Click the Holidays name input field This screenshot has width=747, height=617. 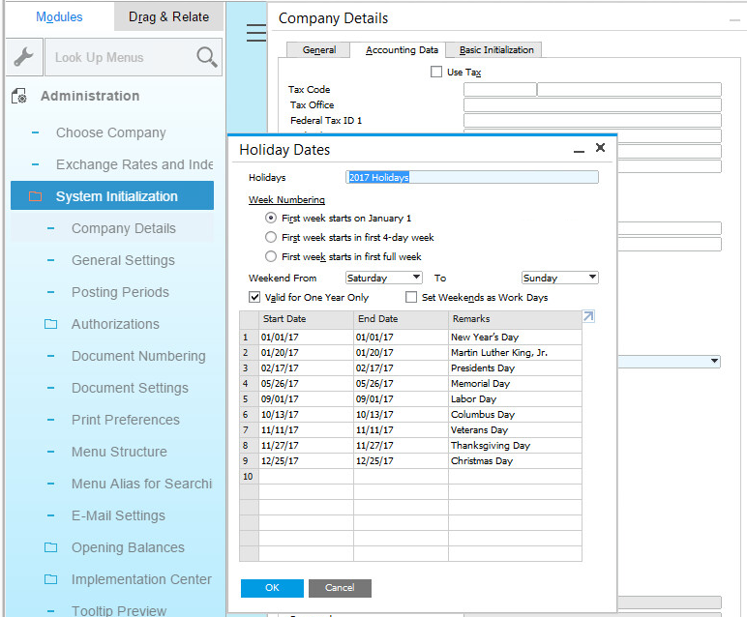[472, 178]
